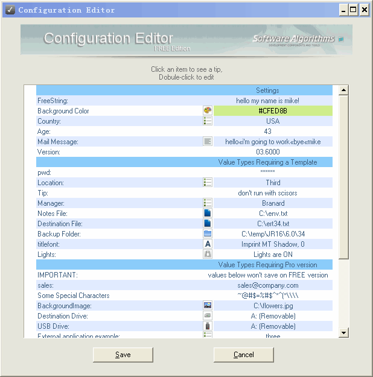Click the Age row label
The width and height of the screenshot is (373, 377).
44,131
